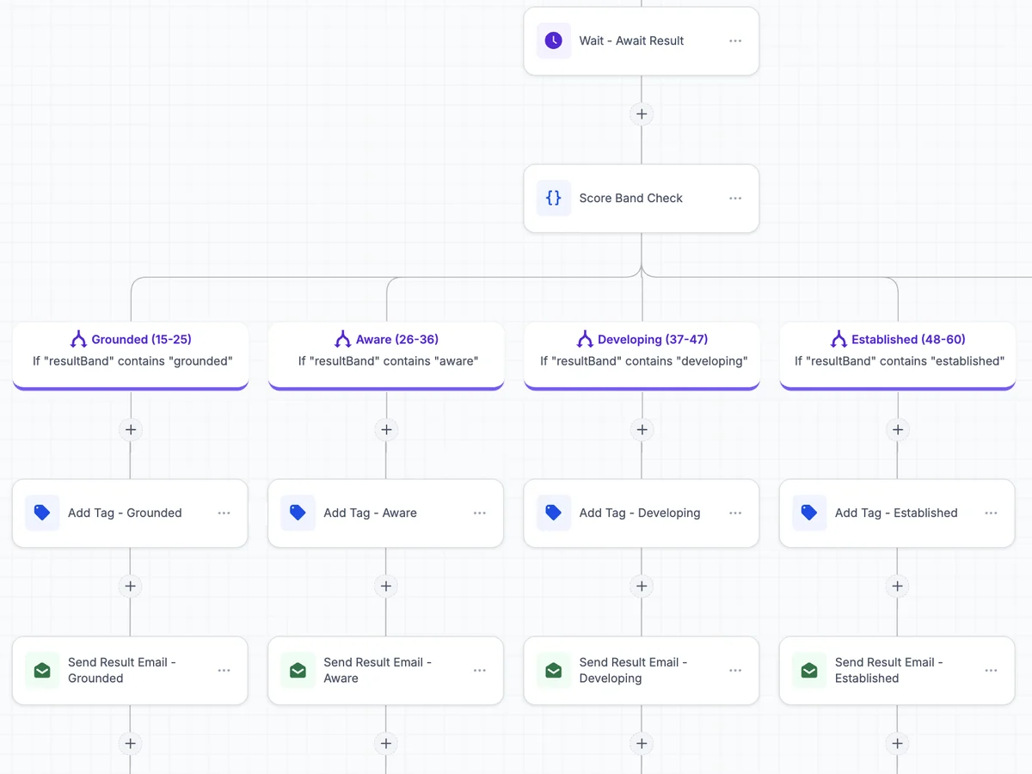Add a step under the Established branch condition
Screen dimensions: 1032x774
(898, 429)
